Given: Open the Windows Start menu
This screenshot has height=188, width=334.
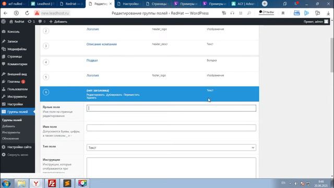Looking at the screenshot, I should pyautogui.click(x=6, y=183).
